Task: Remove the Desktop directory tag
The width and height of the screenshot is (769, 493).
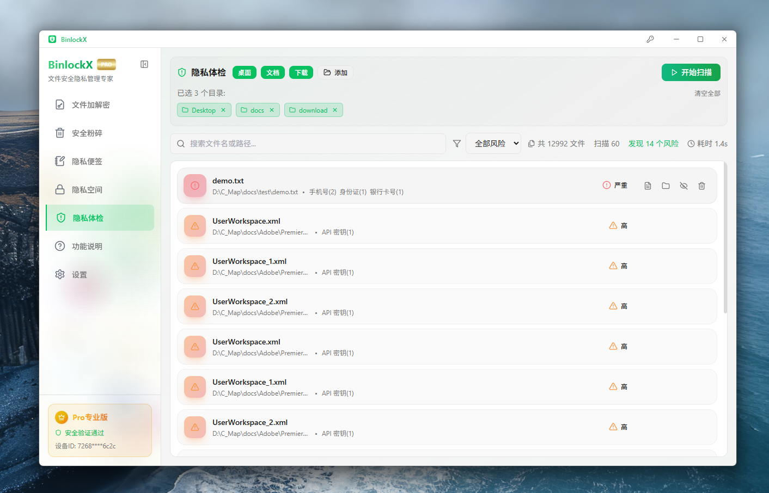Action: pyautogui.click(x=223, y=110)
